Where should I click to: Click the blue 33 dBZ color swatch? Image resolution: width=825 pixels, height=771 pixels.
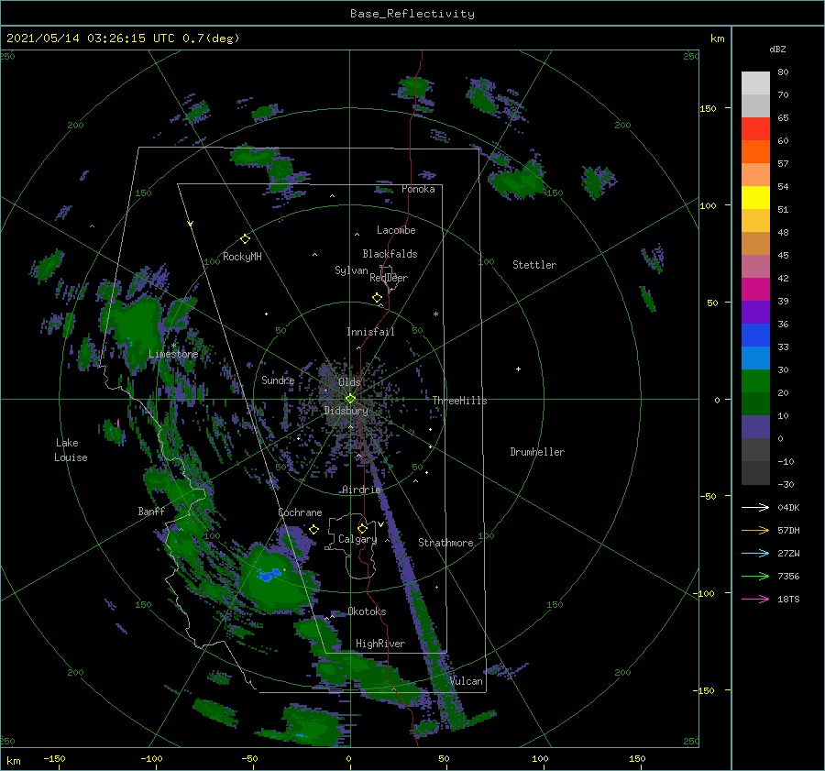pos(755,336)
